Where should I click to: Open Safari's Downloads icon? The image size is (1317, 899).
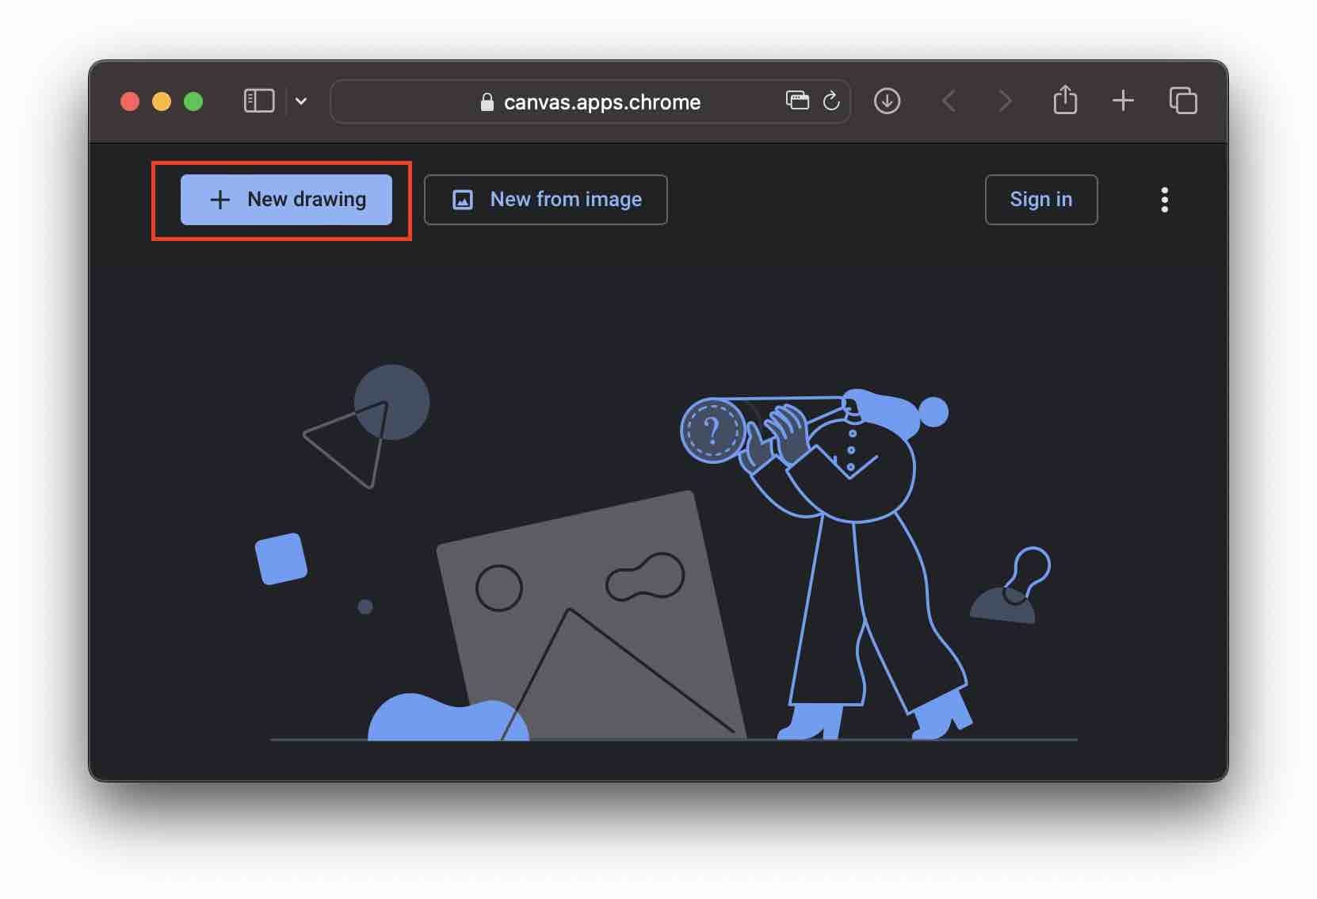[x=888, y=101]
